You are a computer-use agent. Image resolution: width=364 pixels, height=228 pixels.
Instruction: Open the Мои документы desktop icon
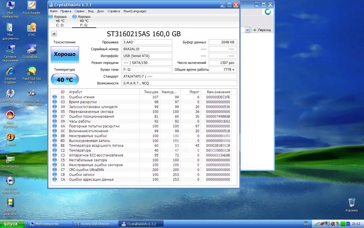click(11, 31)
